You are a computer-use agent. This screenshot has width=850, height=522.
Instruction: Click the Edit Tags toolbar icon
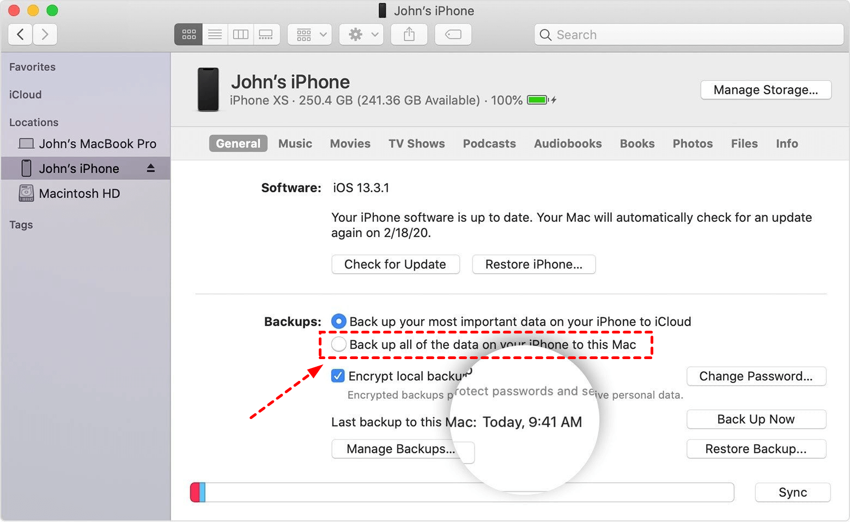click(x=453, y=34)
